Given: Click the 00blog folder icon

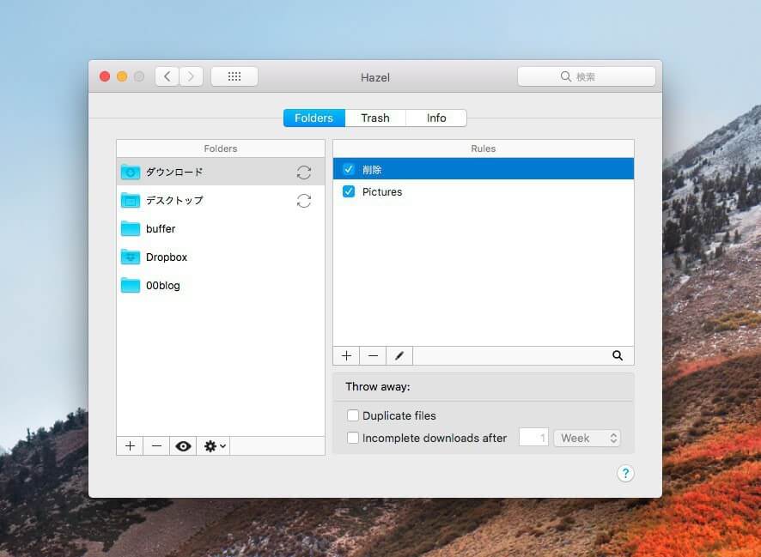Looking at the screenshot, I should (130, 286).
